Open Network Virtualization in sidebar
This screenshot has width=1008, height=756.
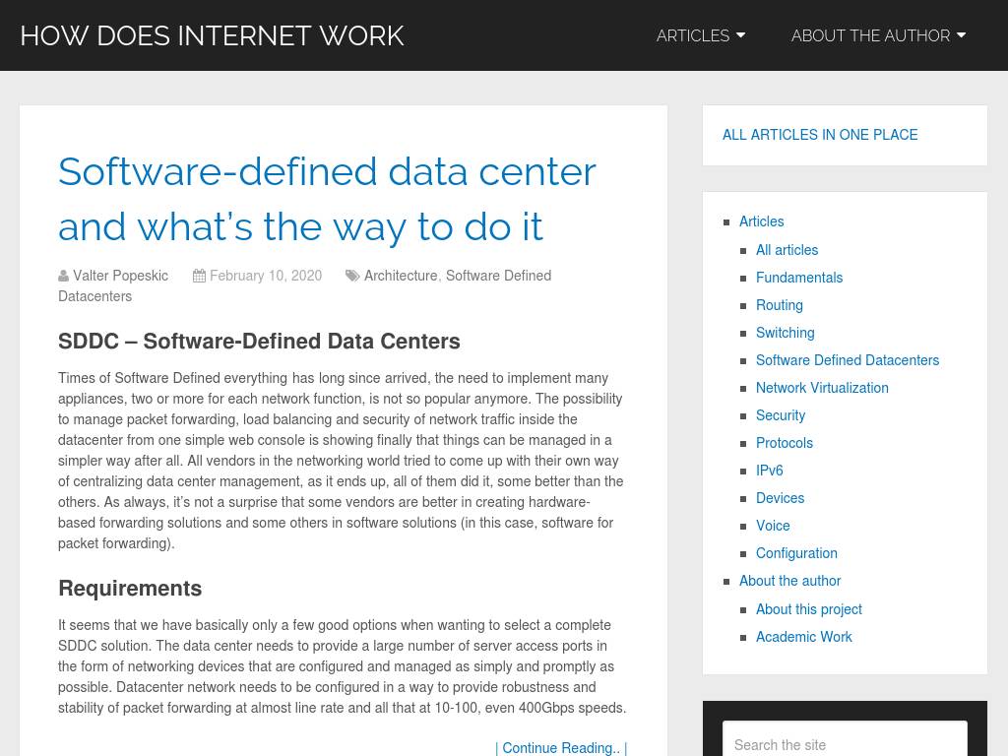pos(822,388)
